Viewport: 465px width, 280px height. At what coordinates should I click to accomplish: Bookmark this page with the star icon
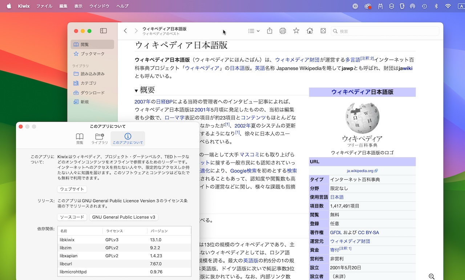coord(296,31)
